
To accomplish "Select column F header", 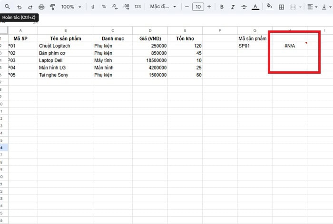I will click(220, 30).
